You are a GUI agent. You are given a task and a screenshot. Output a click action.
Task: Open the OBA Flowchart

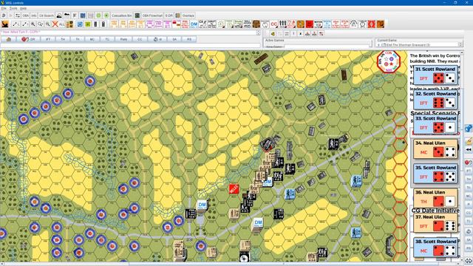[x=152, y=16]
